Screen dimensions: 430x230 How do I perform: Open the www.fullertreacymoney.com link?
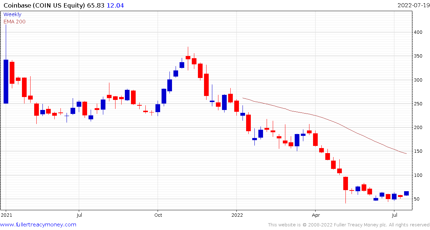[x=39, y=225]
